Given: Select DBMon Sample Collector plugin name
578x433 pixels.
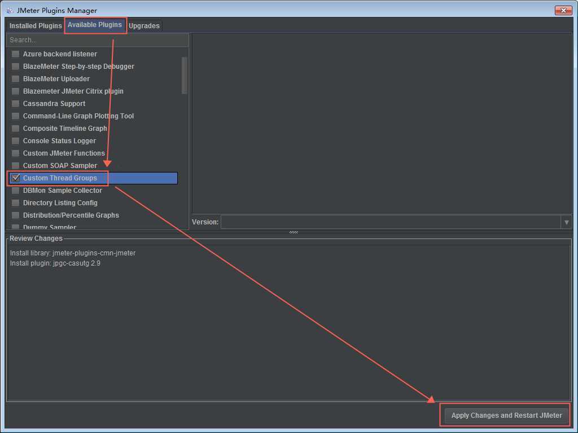Looking at the screenshot, I should coord(62,191).
